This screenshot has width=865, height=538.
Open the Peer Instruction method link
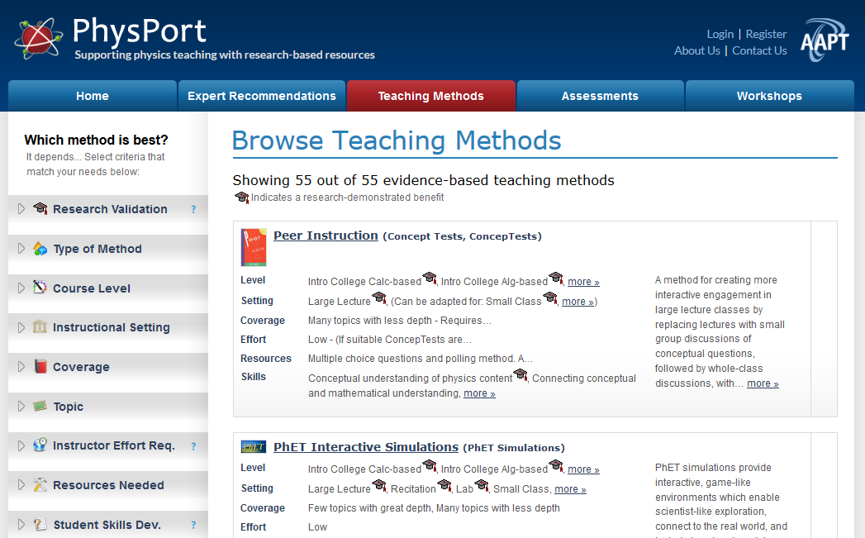326,236
